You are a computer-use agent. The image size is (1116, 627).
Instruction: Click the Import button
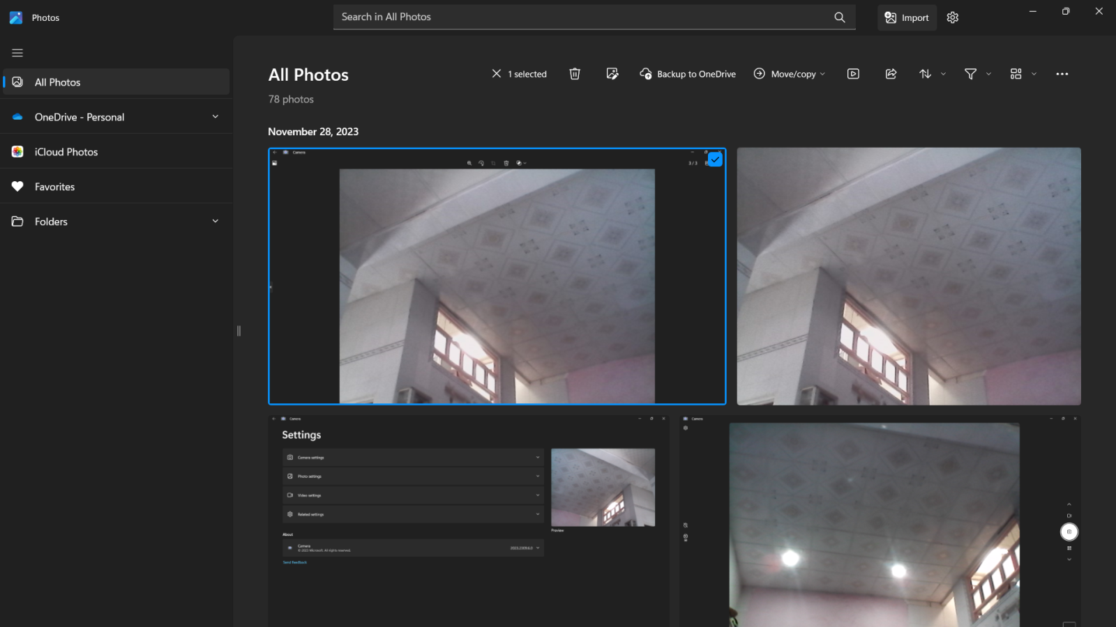tap(907, 17)
